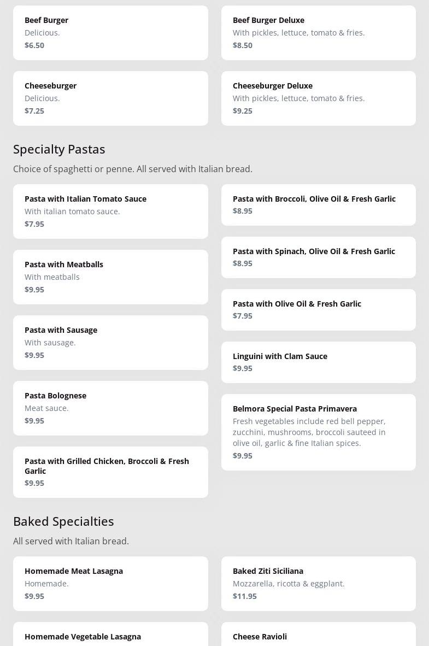Open the Pasta with Meatballs item

[x=110, y=277]
